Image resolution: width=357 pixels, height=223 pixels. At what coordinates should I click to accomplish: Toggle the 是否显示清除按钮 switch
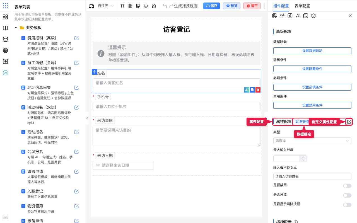coord(347,205)
